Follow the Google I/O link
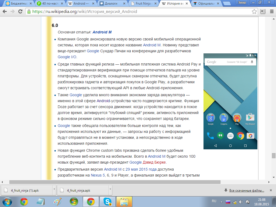Viewport: 276px width, 207px height. pos(67,57)
